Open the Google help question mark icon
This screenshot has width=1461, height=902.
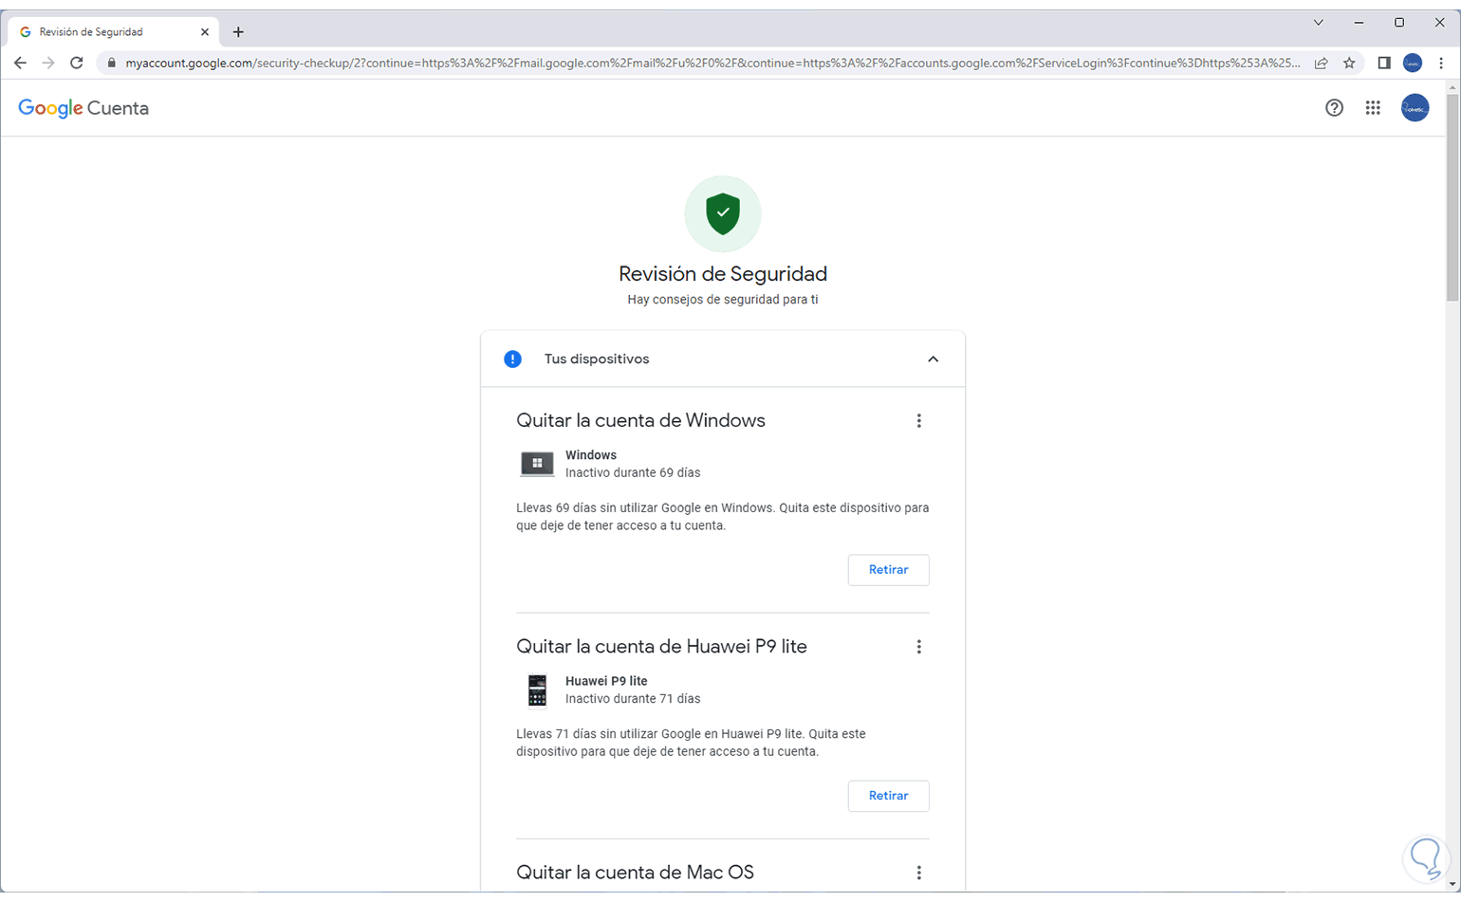tap(1334, 108)
